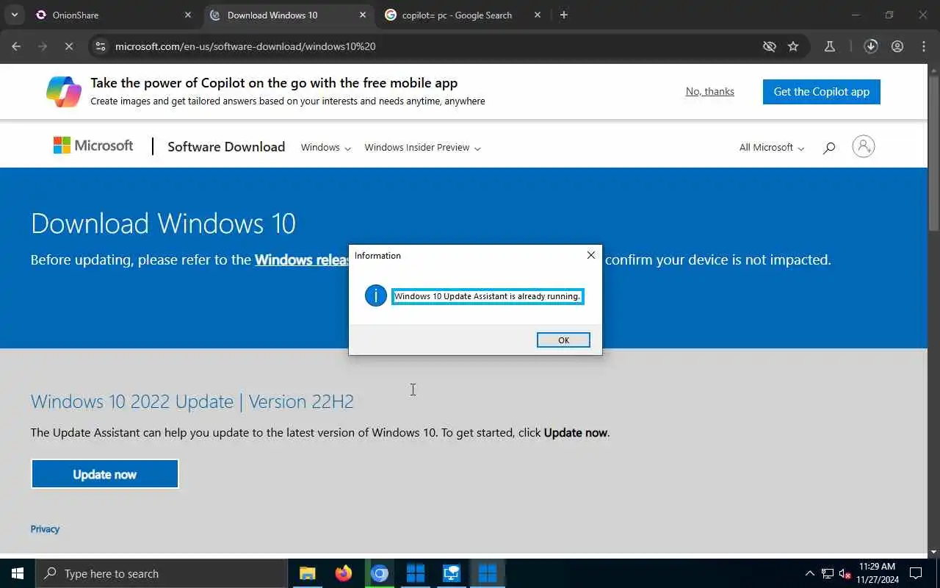Click the page vertical scrollbar thumb
Screen dimensions: 940x588
click(933, 154)
